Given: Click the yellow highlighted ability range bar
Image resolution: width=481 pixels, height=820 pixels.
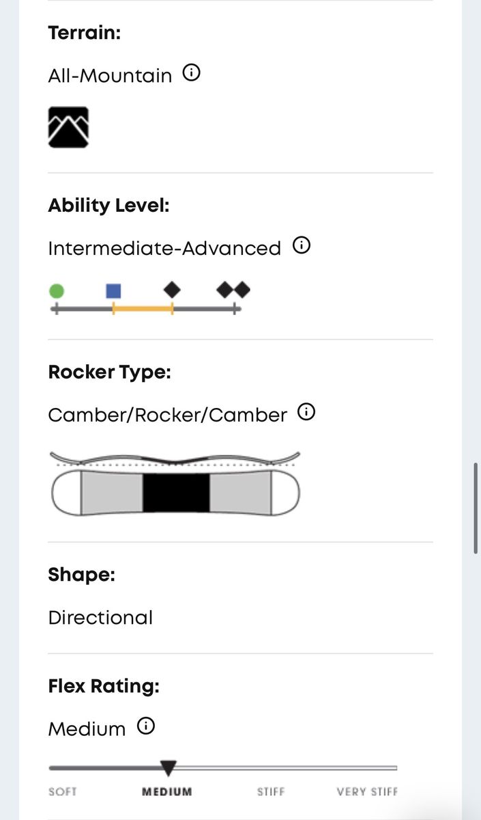Looking at the screenshot, I should click(143, 310).
